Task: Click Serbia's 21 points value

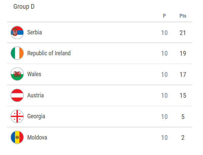Action: tap(183, 33)
